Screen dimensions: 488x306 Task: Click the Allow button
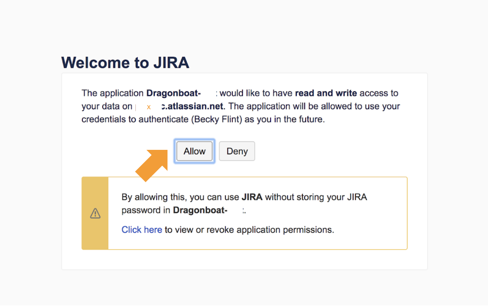[194, 151]
